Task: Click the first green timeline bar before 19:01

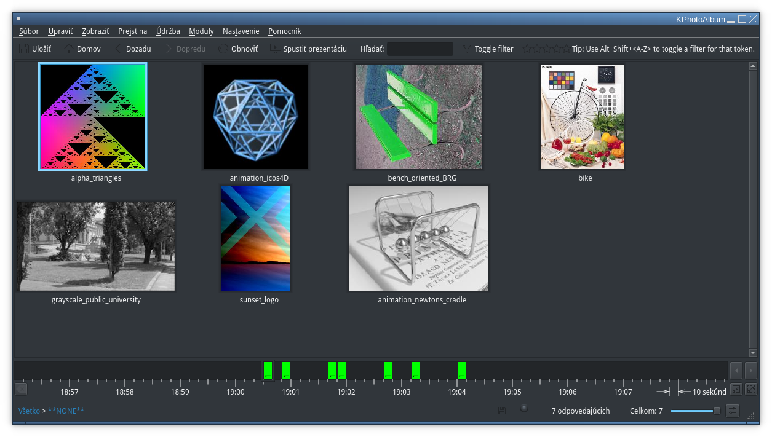Action: pos(268,370)
